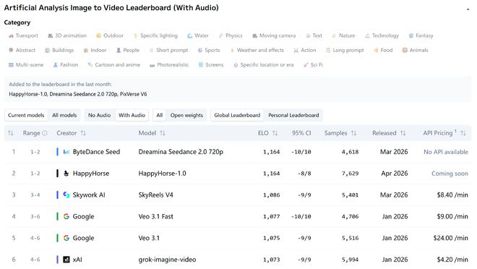Click the Buildings category icon
The height and width of the screenshot is (269, 477).
(x=48, y=50)
